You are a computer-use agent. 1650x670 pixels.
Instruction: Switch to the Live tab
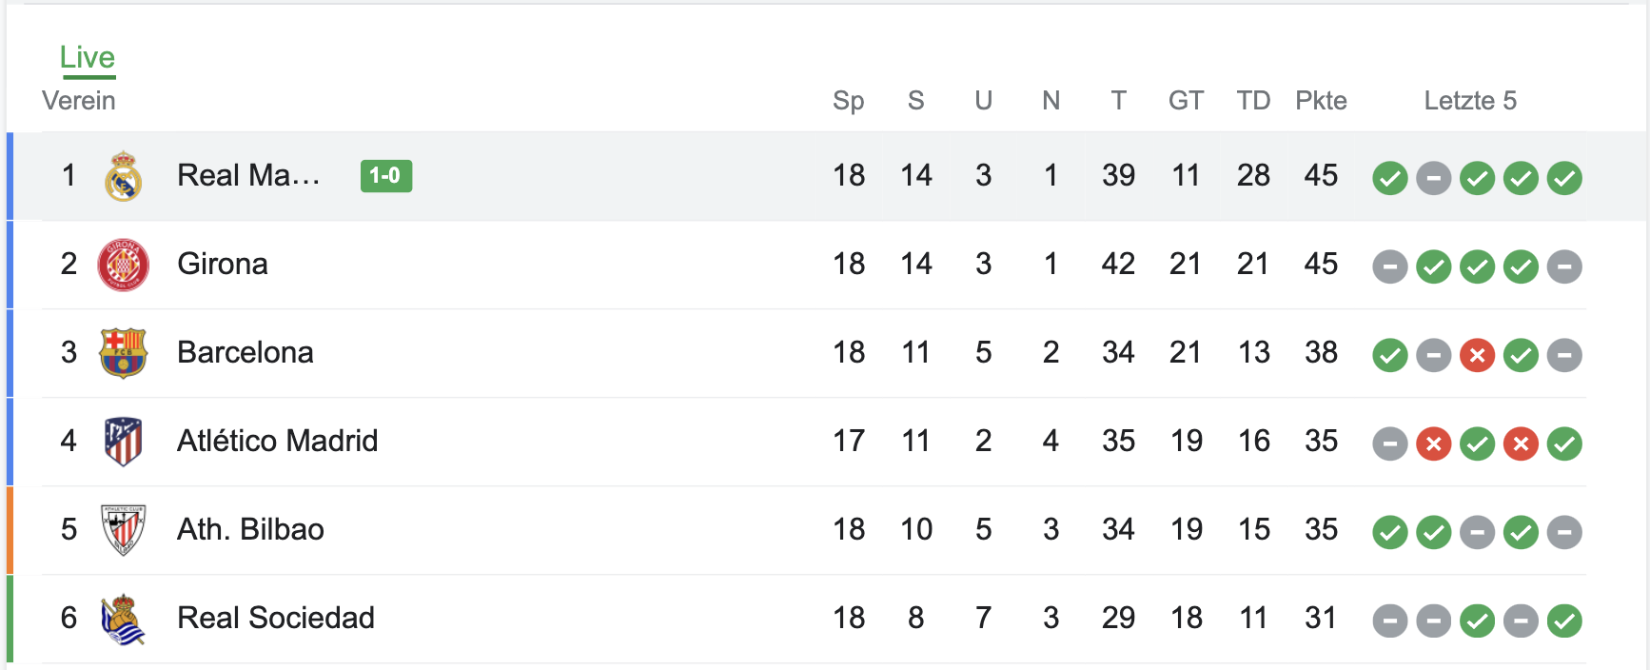[87, 57]
